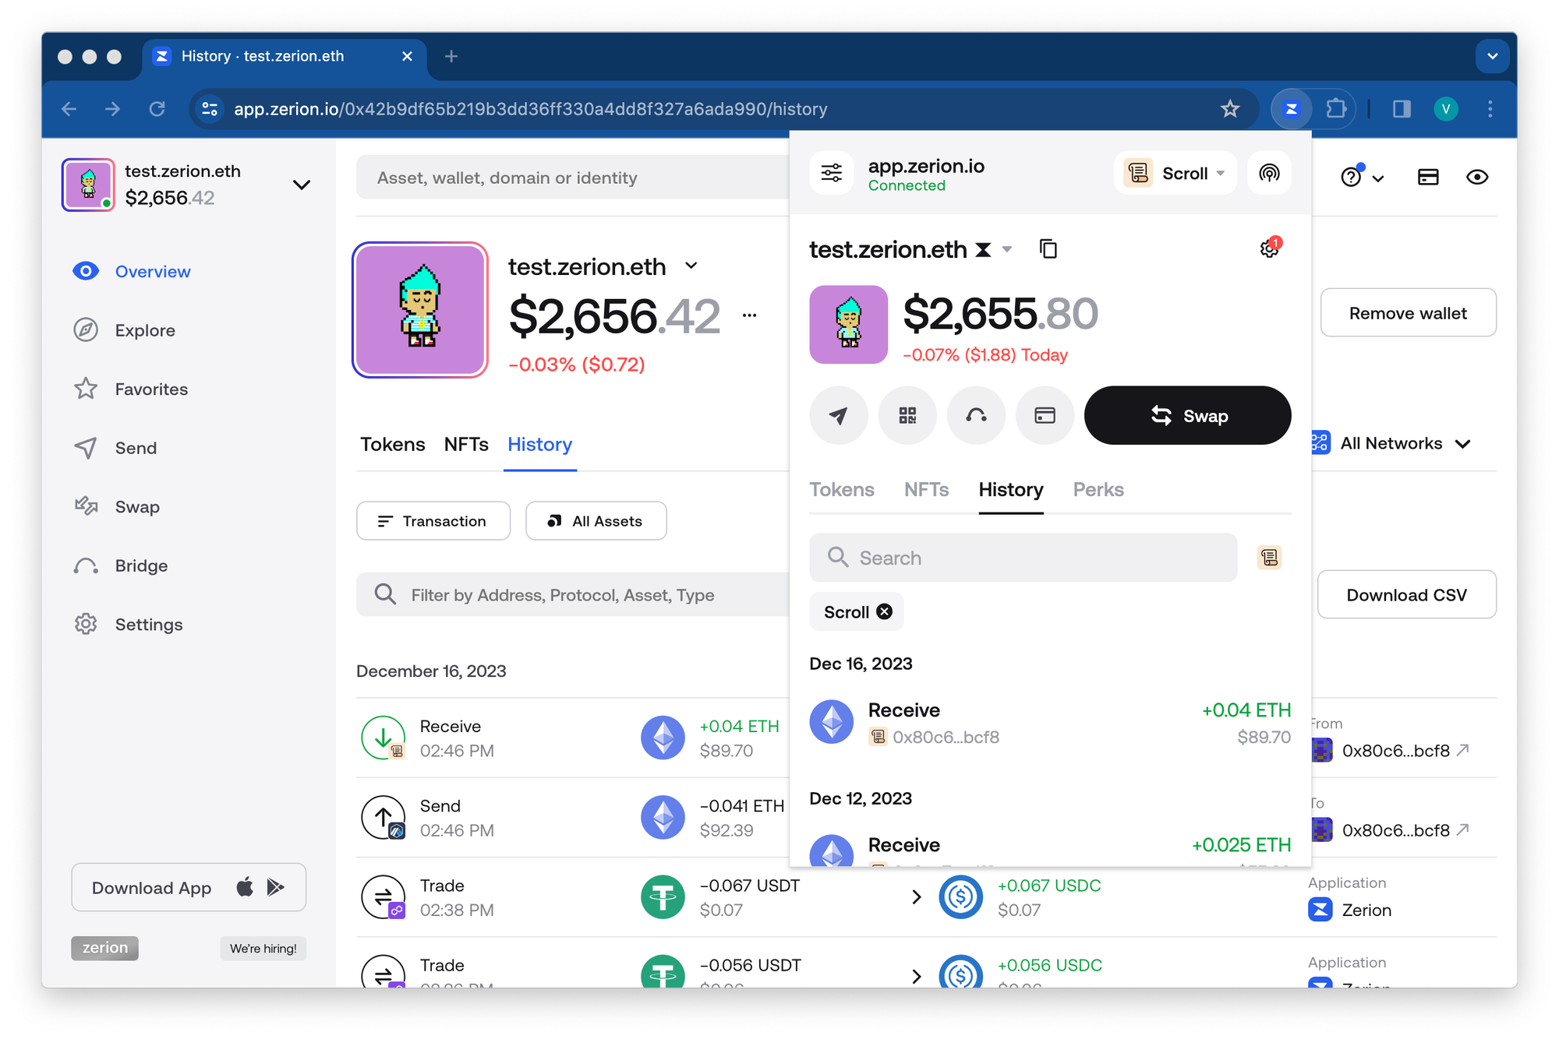1559x1039 pixels.
Task: Select the History tab on the page
Action: 539,444
